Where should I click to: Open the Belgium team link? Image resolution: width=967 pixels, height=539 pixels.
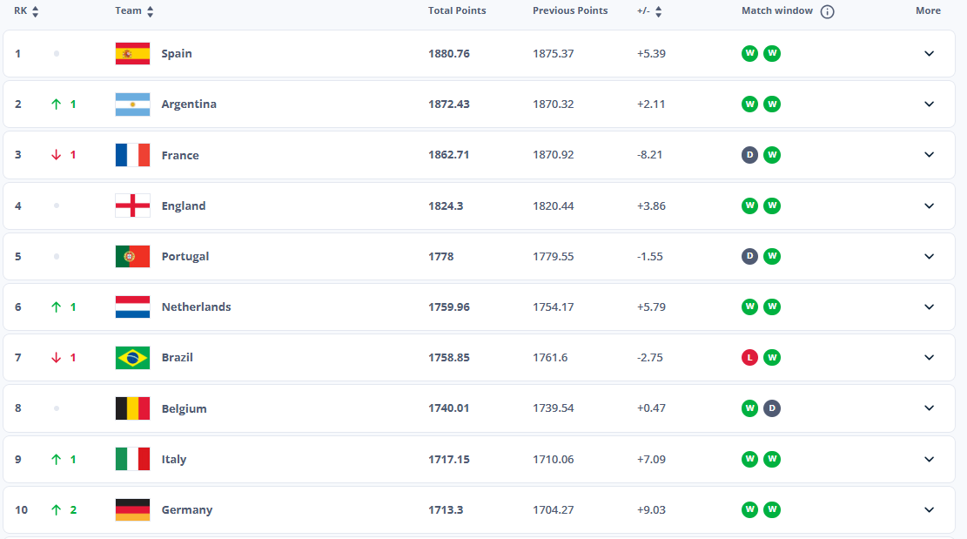tap(184, 408)
